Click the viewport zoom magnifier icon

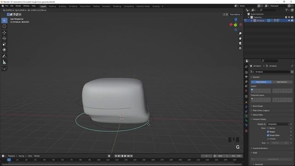pyautogui.click(x=240, y=33)
